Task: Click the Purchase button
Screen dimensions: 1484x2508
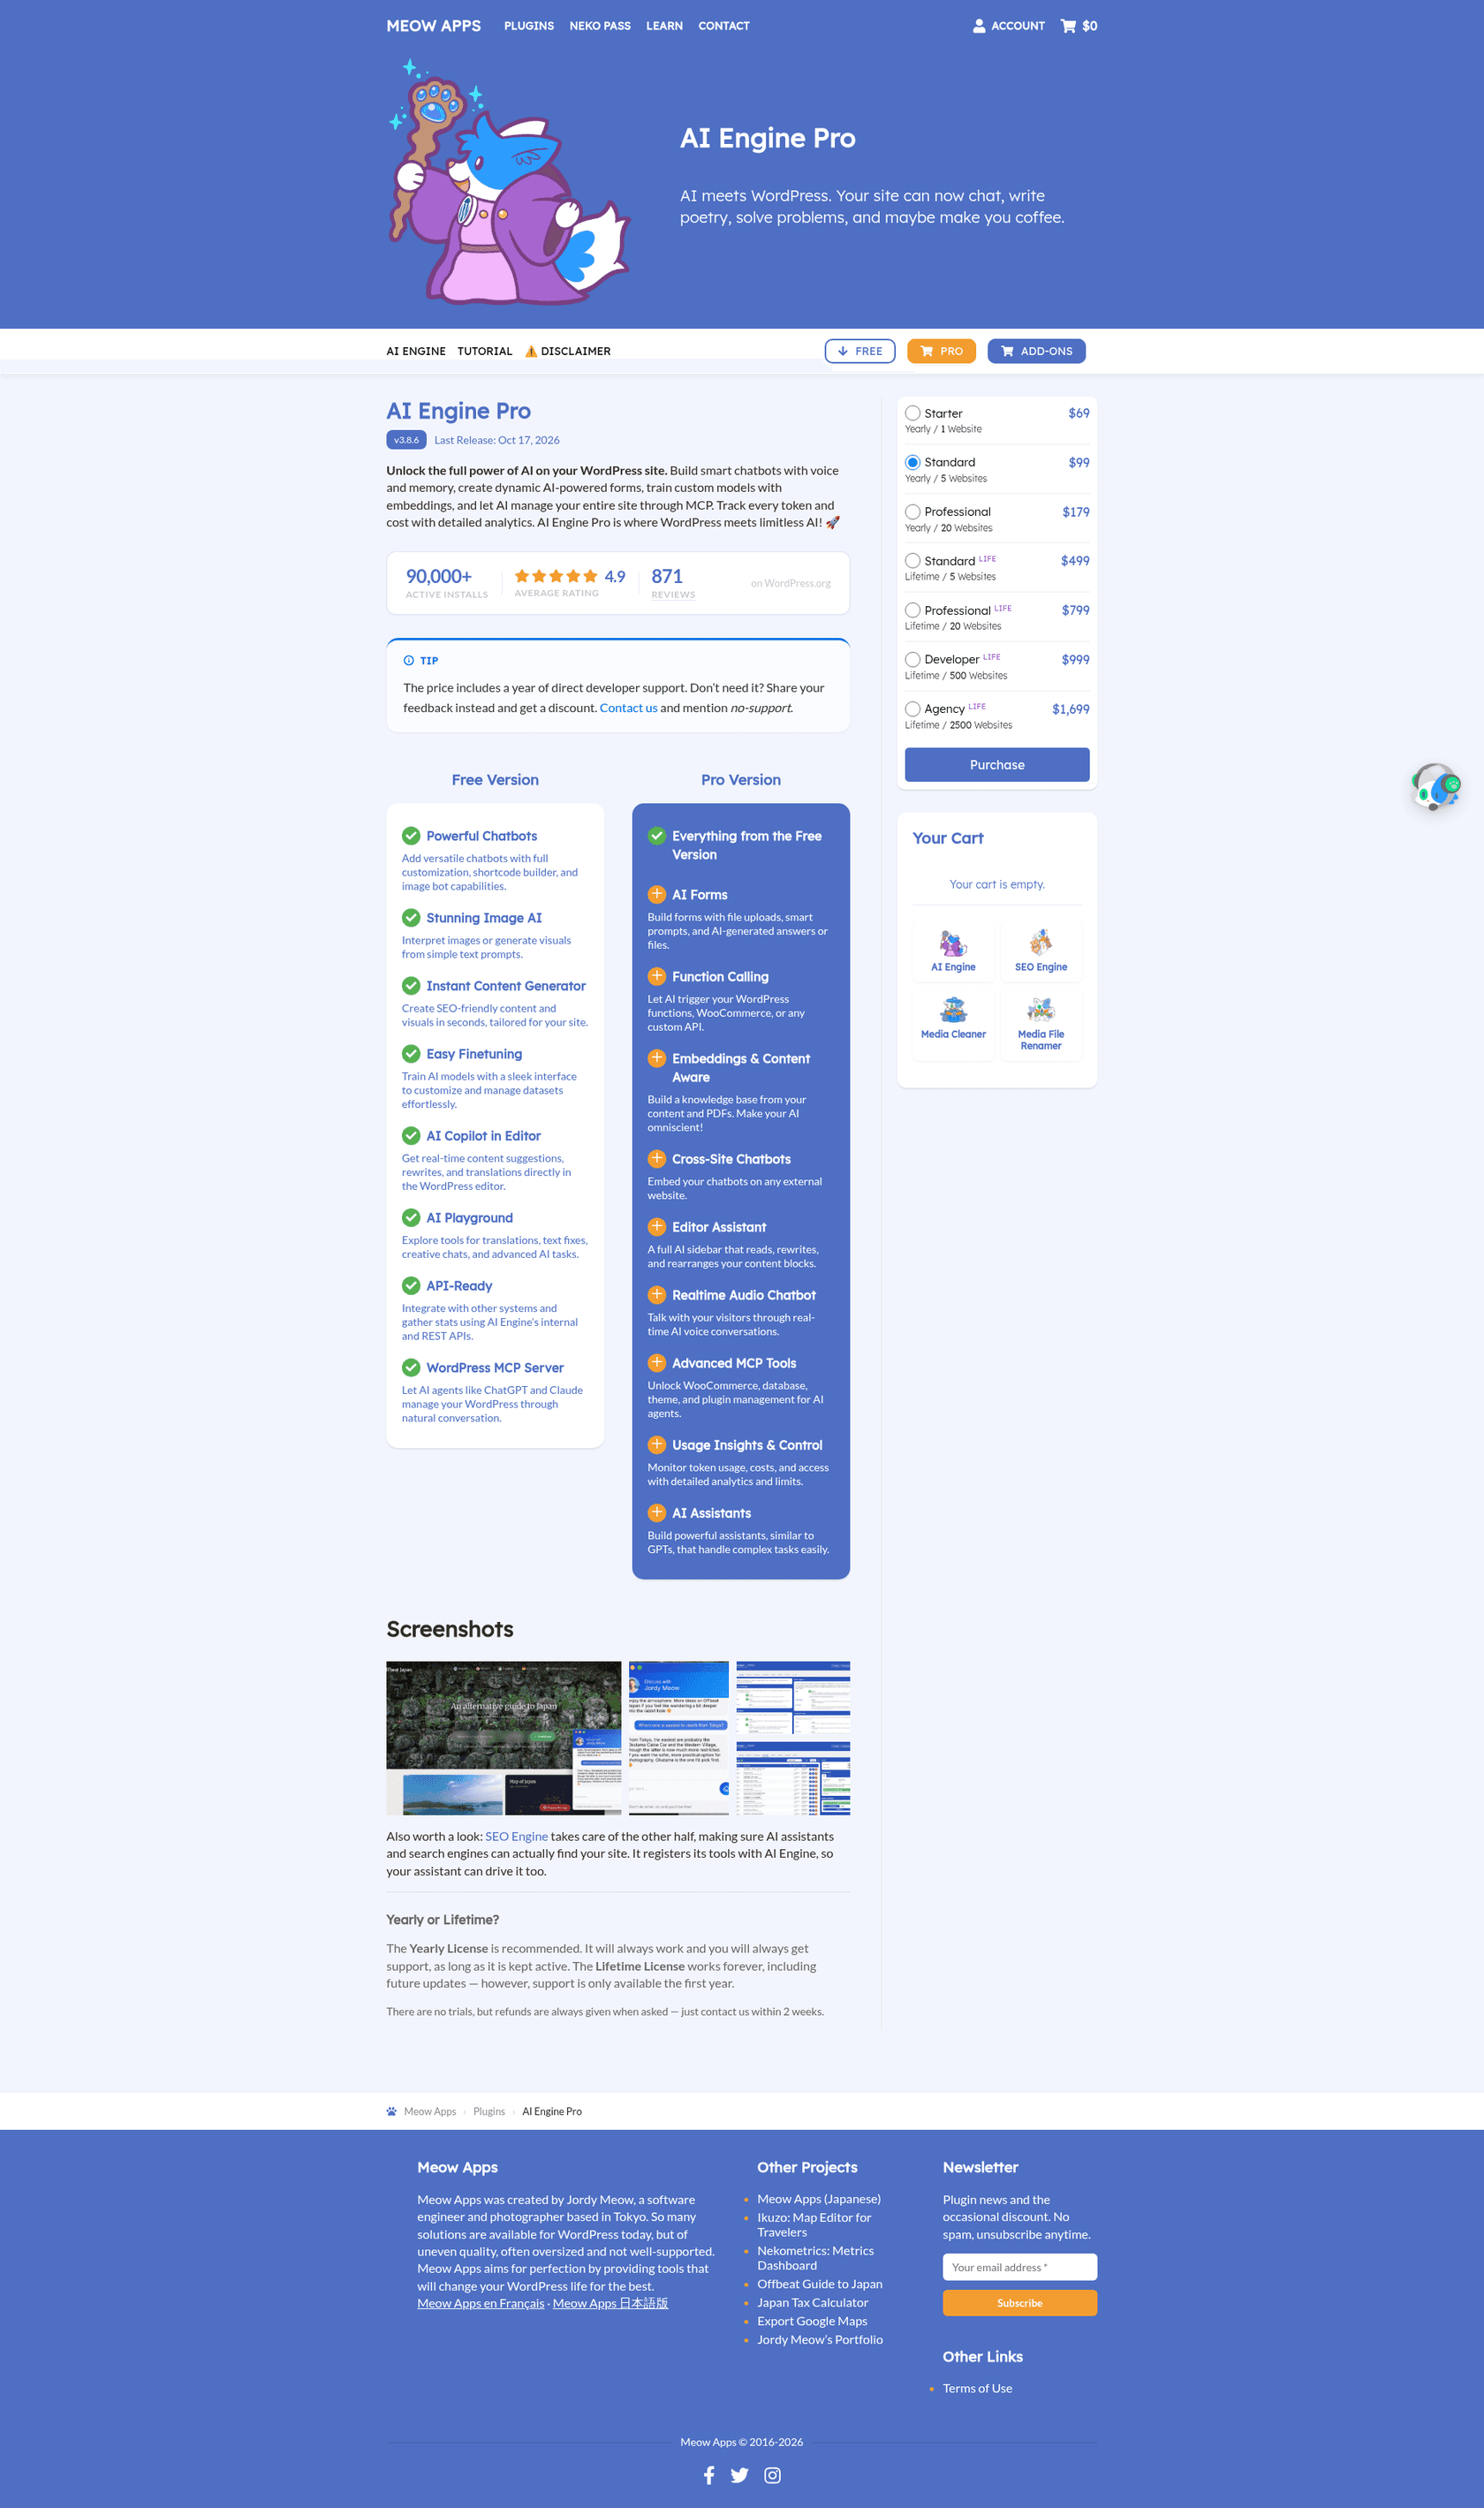Action: [x=997, y=765]
